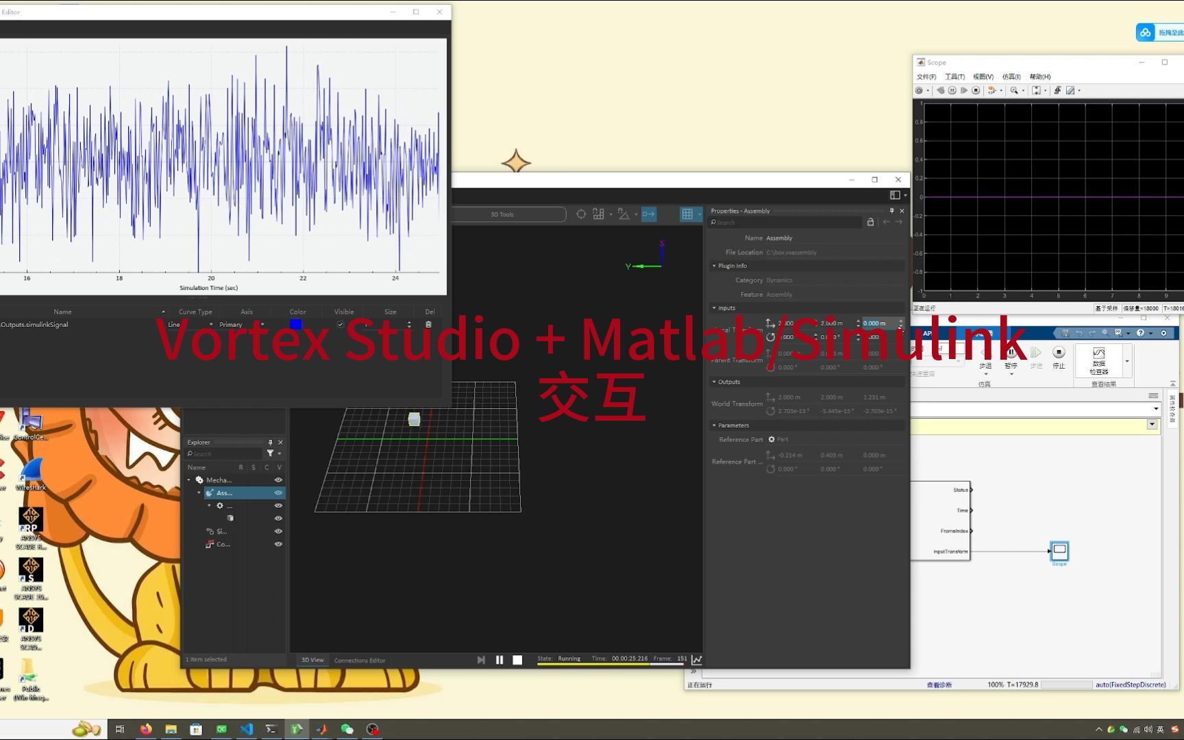The image size is (1184, 740).
Task: Toggle the grid display icon in Vortex toolbar
Action: click(x=687, y=214)
